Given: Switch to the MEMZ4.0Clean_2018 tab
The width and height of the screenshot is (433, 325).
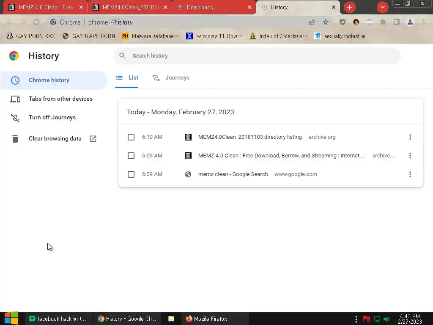Looking at the screenshot, I should [x=130, y=8].
